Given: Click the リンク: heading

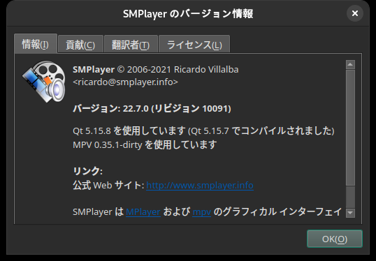Looking at the screenshot, I should [x=88, y=171].
